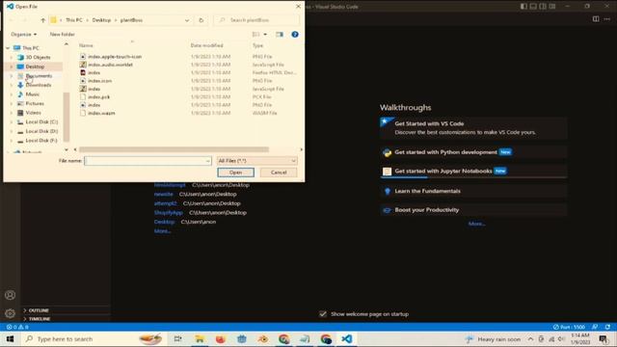Select the index.audio.worklet file
The height and width of the screenshot is (347, 617).
coord(110,65)
